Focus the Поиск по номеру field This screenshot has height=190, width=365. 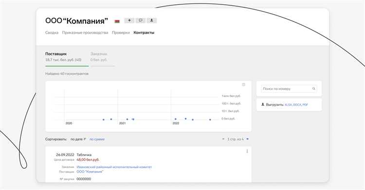[x=289, y=88]
